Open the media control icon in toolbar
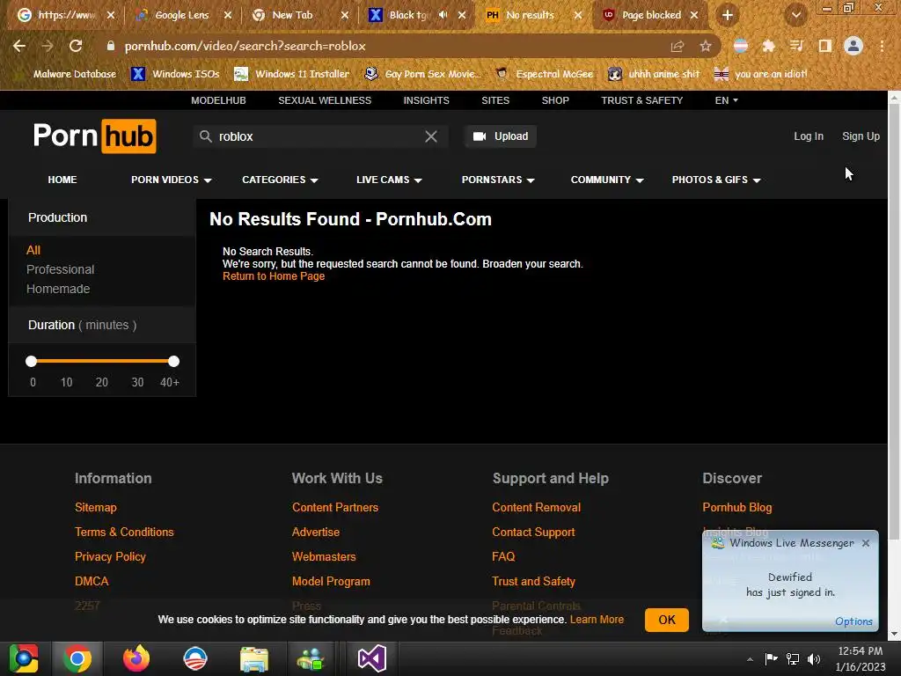The height and width of the screenshot is (676, 901). point(796,46)
